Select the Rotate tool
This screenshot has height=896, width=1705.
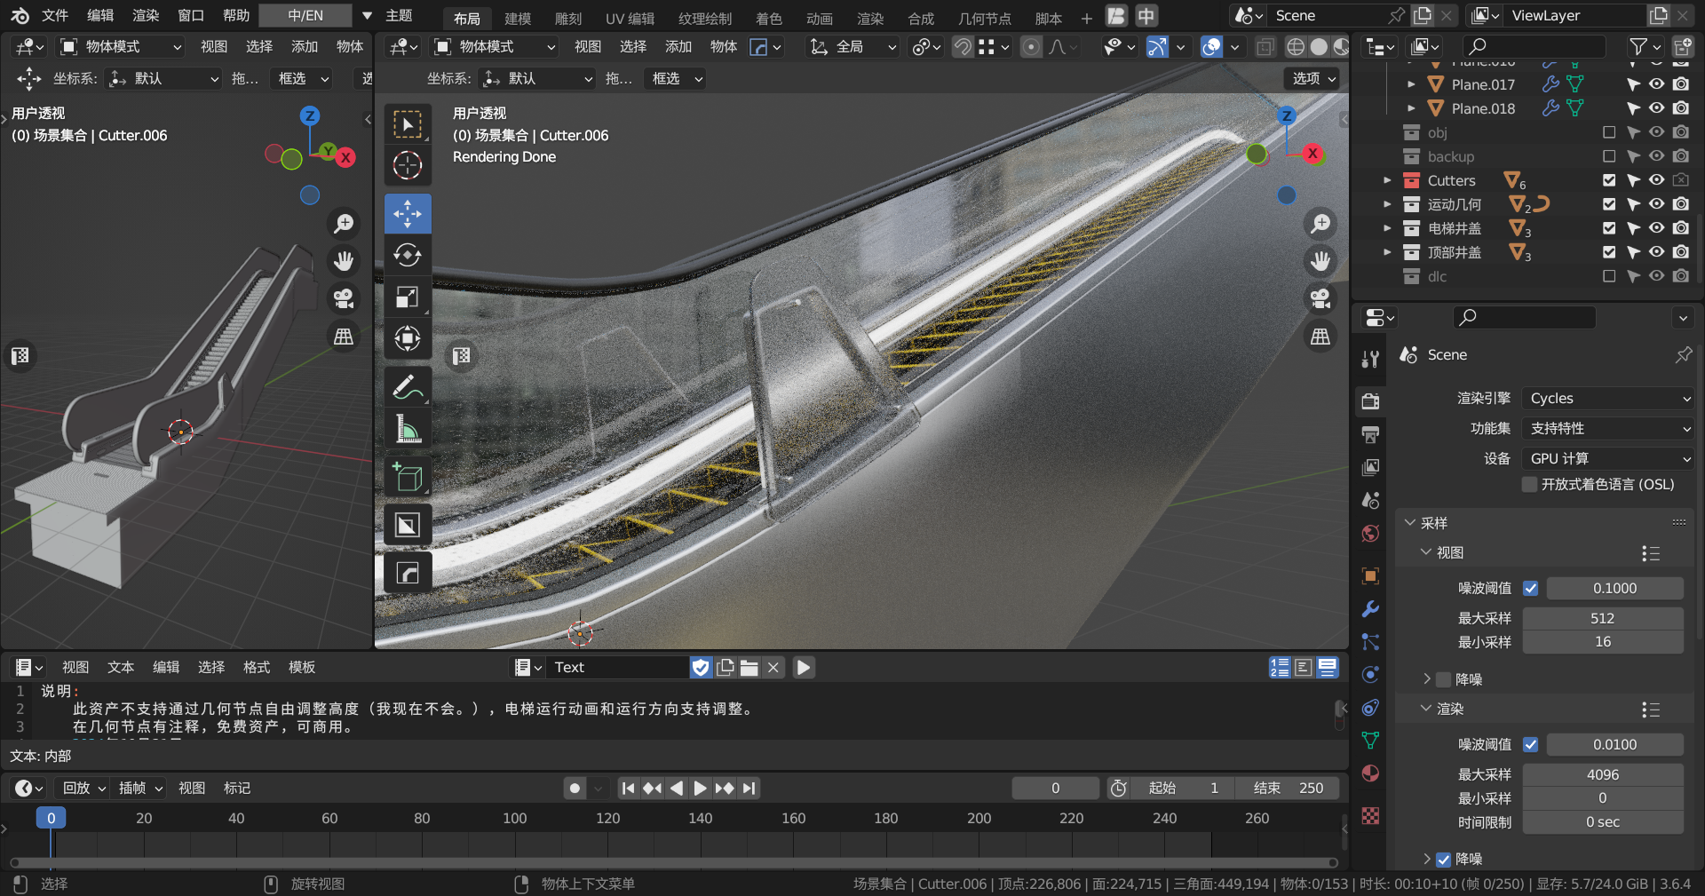click(408, 256)
